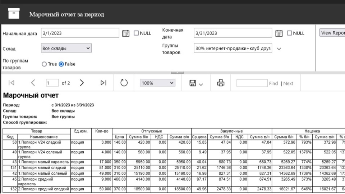Screen dimensions: 345x194
Task: Go to next report page
Action: tap(82, 83)
